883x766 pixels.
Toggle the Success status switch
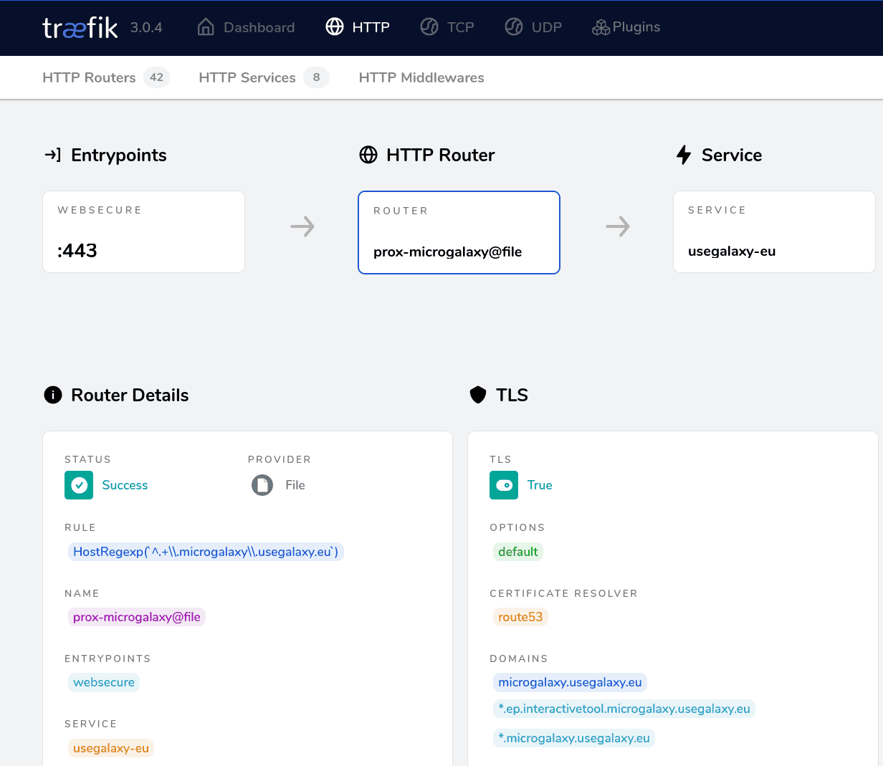click(x=79, y=485)
